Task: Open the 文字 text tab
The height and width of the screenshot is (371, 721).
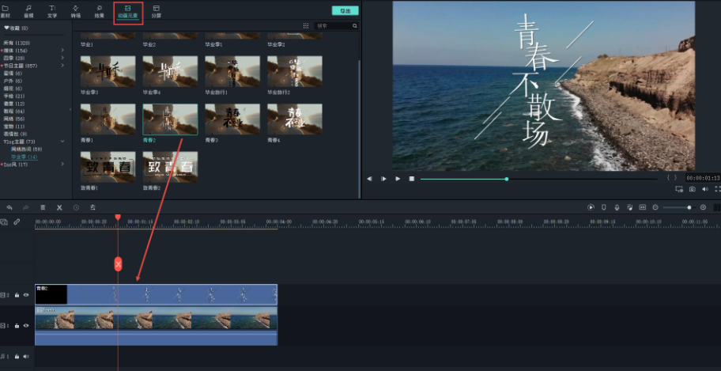Action: 52,12
